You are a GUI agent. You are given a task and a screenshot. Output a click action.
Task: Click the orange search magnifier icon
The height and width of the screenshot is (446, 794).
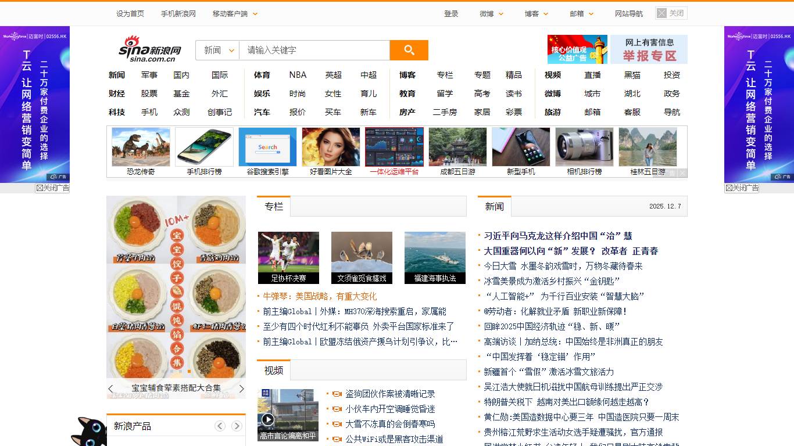[409, 51]
